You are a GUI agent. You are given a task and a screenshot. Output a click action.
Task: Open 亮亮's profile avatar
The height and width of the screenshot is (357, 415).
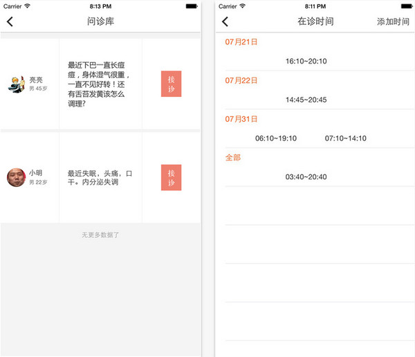coord(17,84)
